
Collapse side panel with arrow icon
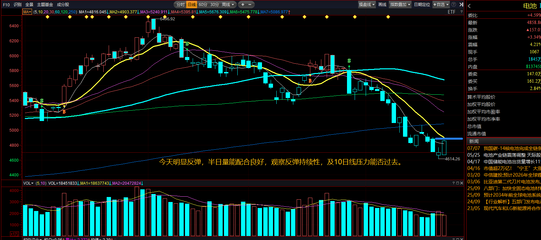461,4
